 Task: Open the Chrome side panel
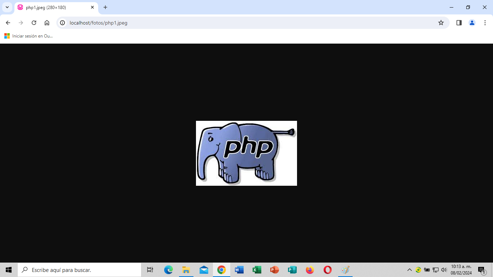click(459, 23)
